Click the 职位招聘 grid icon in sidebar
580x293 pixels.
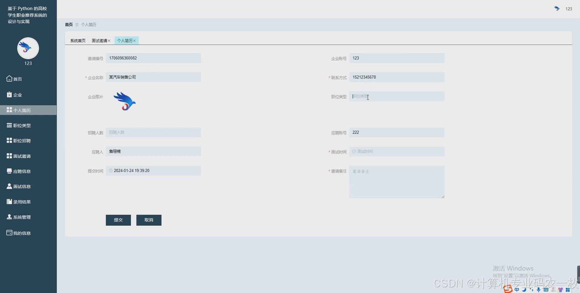pyautogui.click(x=9, y=140)
